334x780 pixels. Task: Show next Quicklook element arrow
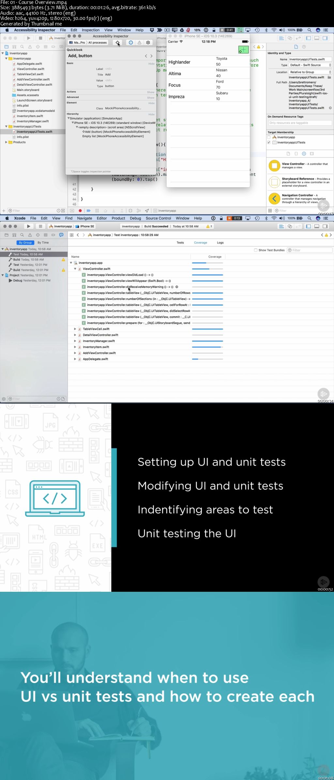(x=151, y=56)
